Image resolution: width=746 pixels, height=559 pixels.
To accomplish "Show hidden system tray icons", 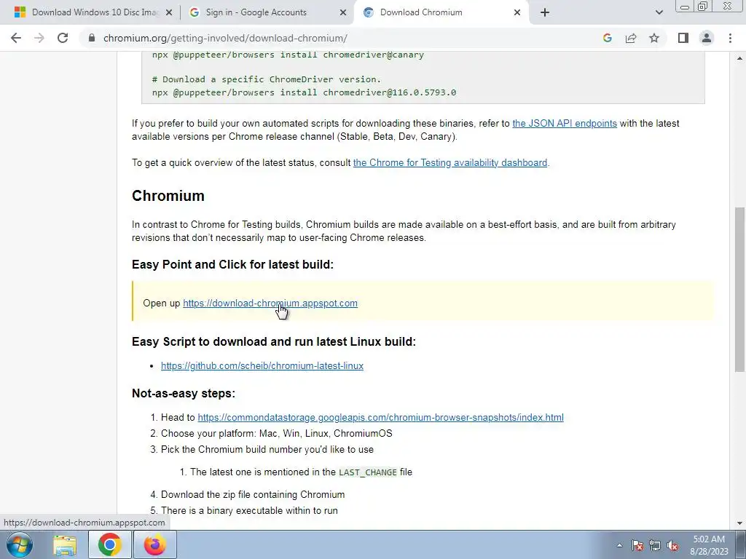I will pos(619,545).
